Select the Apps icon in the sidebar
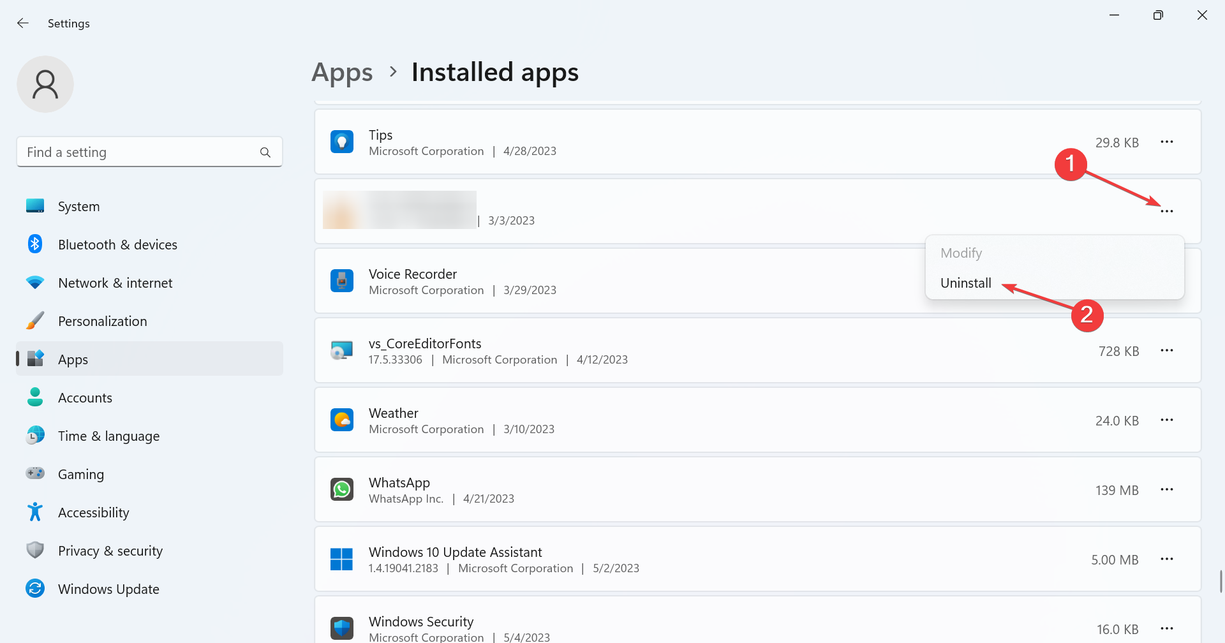Screen dimensions: 1225x643 (x=35, y=359)
